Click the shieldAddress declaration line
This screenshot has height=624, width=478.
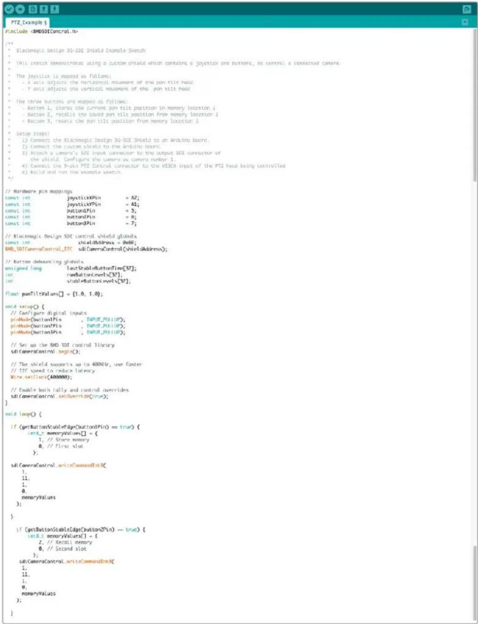[x=71, y=243]
